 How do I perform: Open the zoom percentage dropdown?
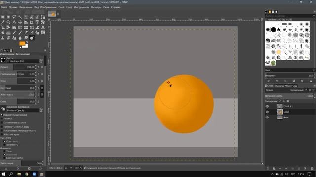click(x=79, y=168)
